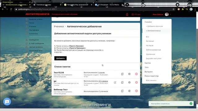Open Все ученики in right panel
Image resolution: width=198 pixels, height=111 pixels.
tap(151, 80)
